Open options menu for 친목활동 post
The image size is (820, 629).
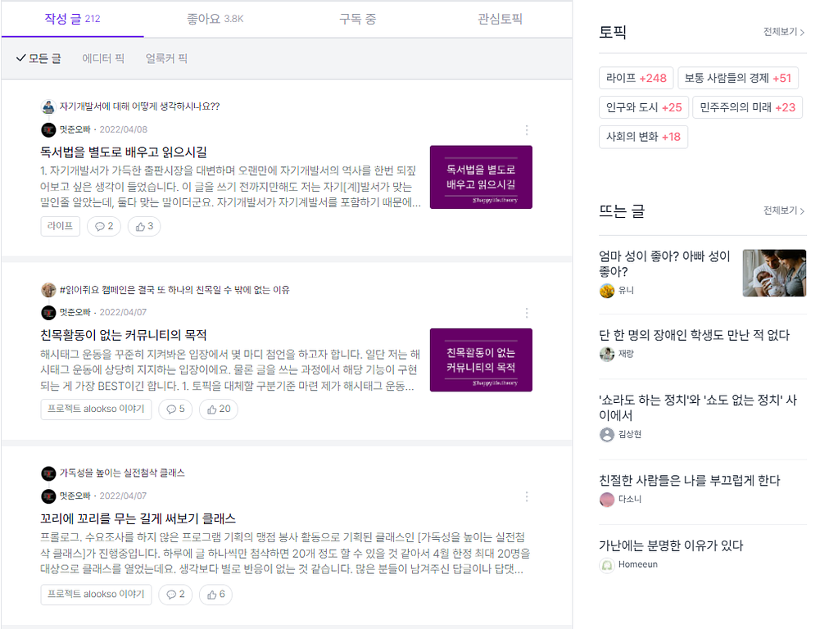coord(527,313)
